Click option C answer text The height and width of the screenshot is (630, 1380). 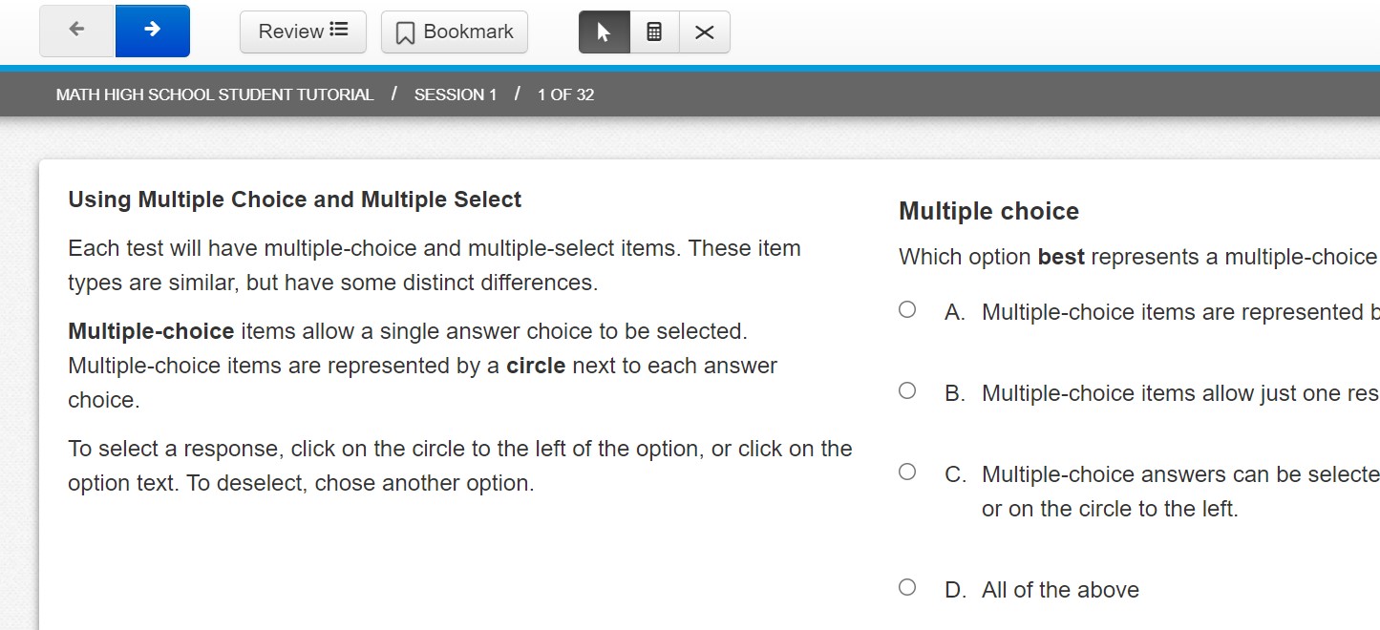point(1180,492)
